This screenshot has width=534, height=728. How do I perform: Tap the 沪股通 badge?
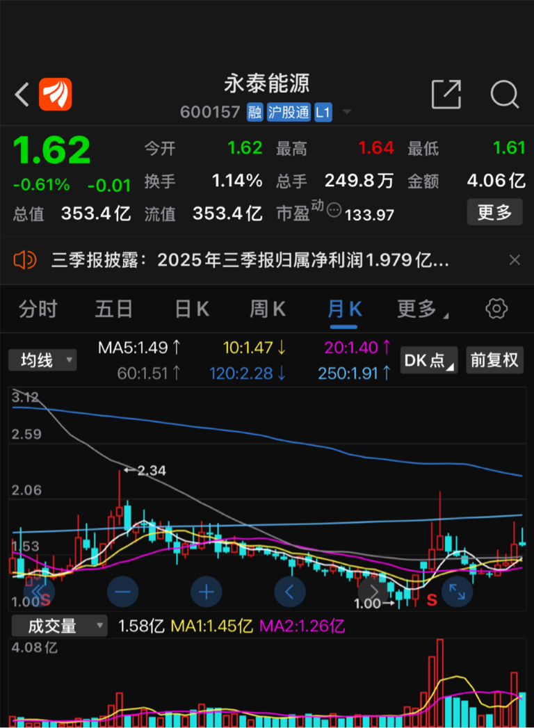[289, 113]
